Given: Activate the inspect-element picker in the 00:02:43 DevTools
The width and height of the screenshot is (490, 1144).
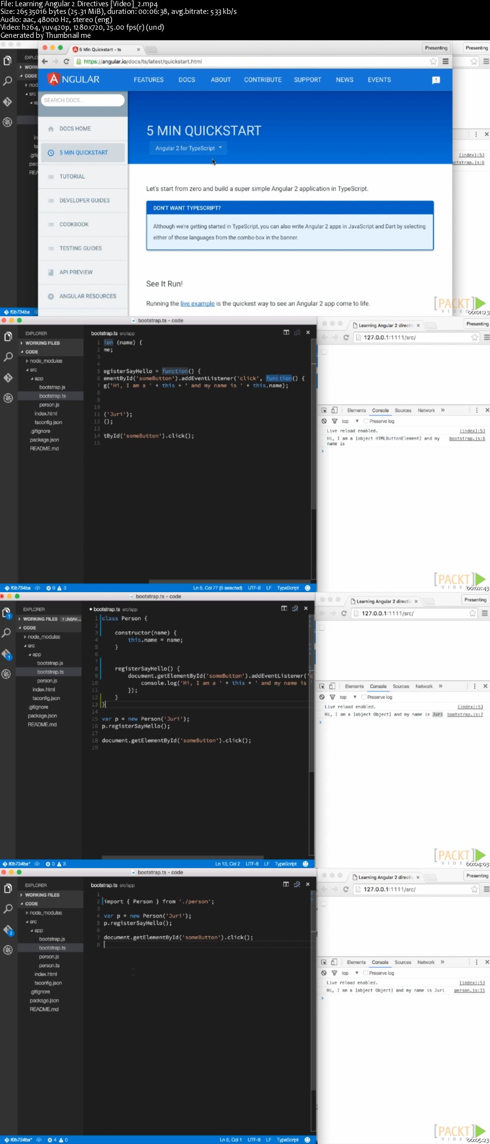Looking at the screenshot, I should click(324, 411).
